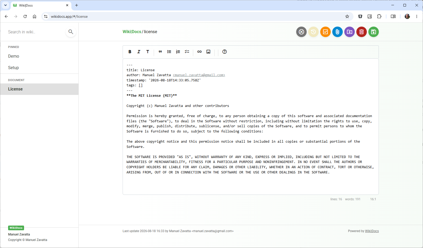Toggle bold formatting in editor toolbar
The width and height of the screenshot is (423, 248).
pyautogui.click(x=130, y=52)
